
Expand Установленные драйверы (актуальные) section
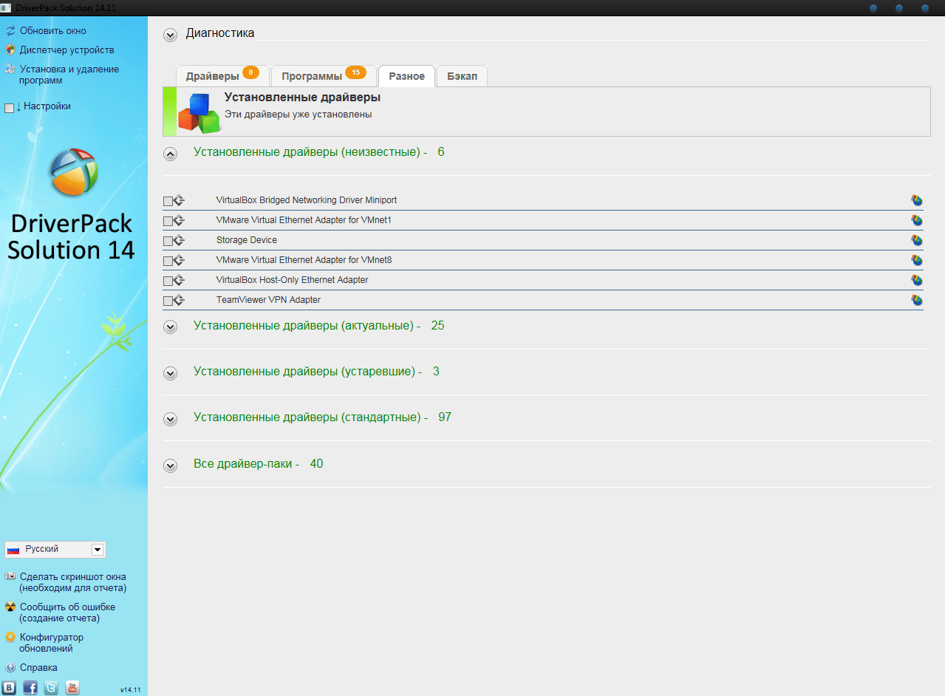pyautogui.click(x=171, y=327)
